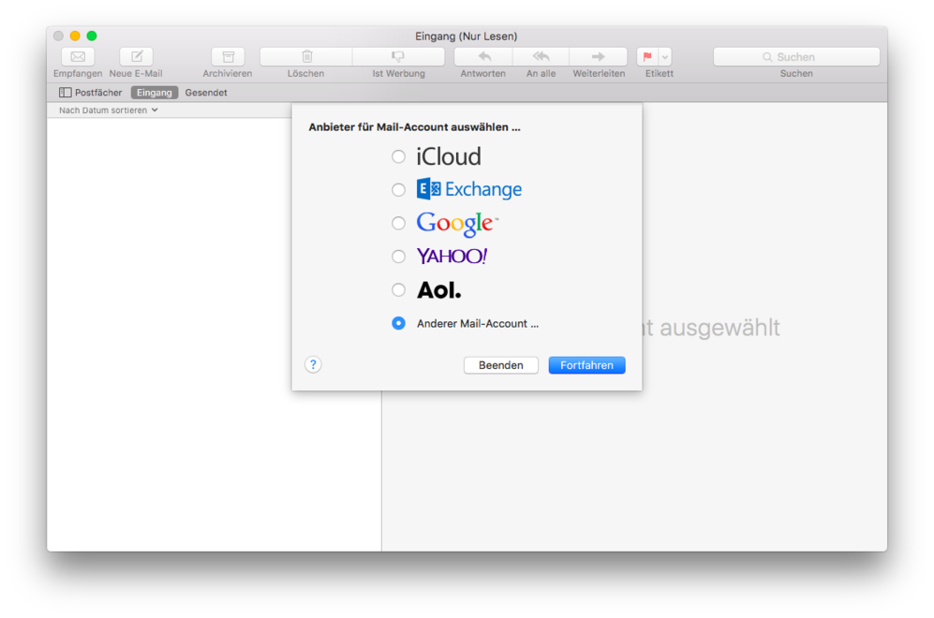Screen dimensions: 934x618
Task: Open the Etikett flag dropdown arrow
Action: click(x=665, y=56)
